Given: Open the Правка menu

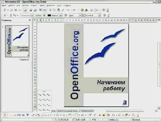Looking at the screenshot, I should pyautogui.click(x=11, y=5).
